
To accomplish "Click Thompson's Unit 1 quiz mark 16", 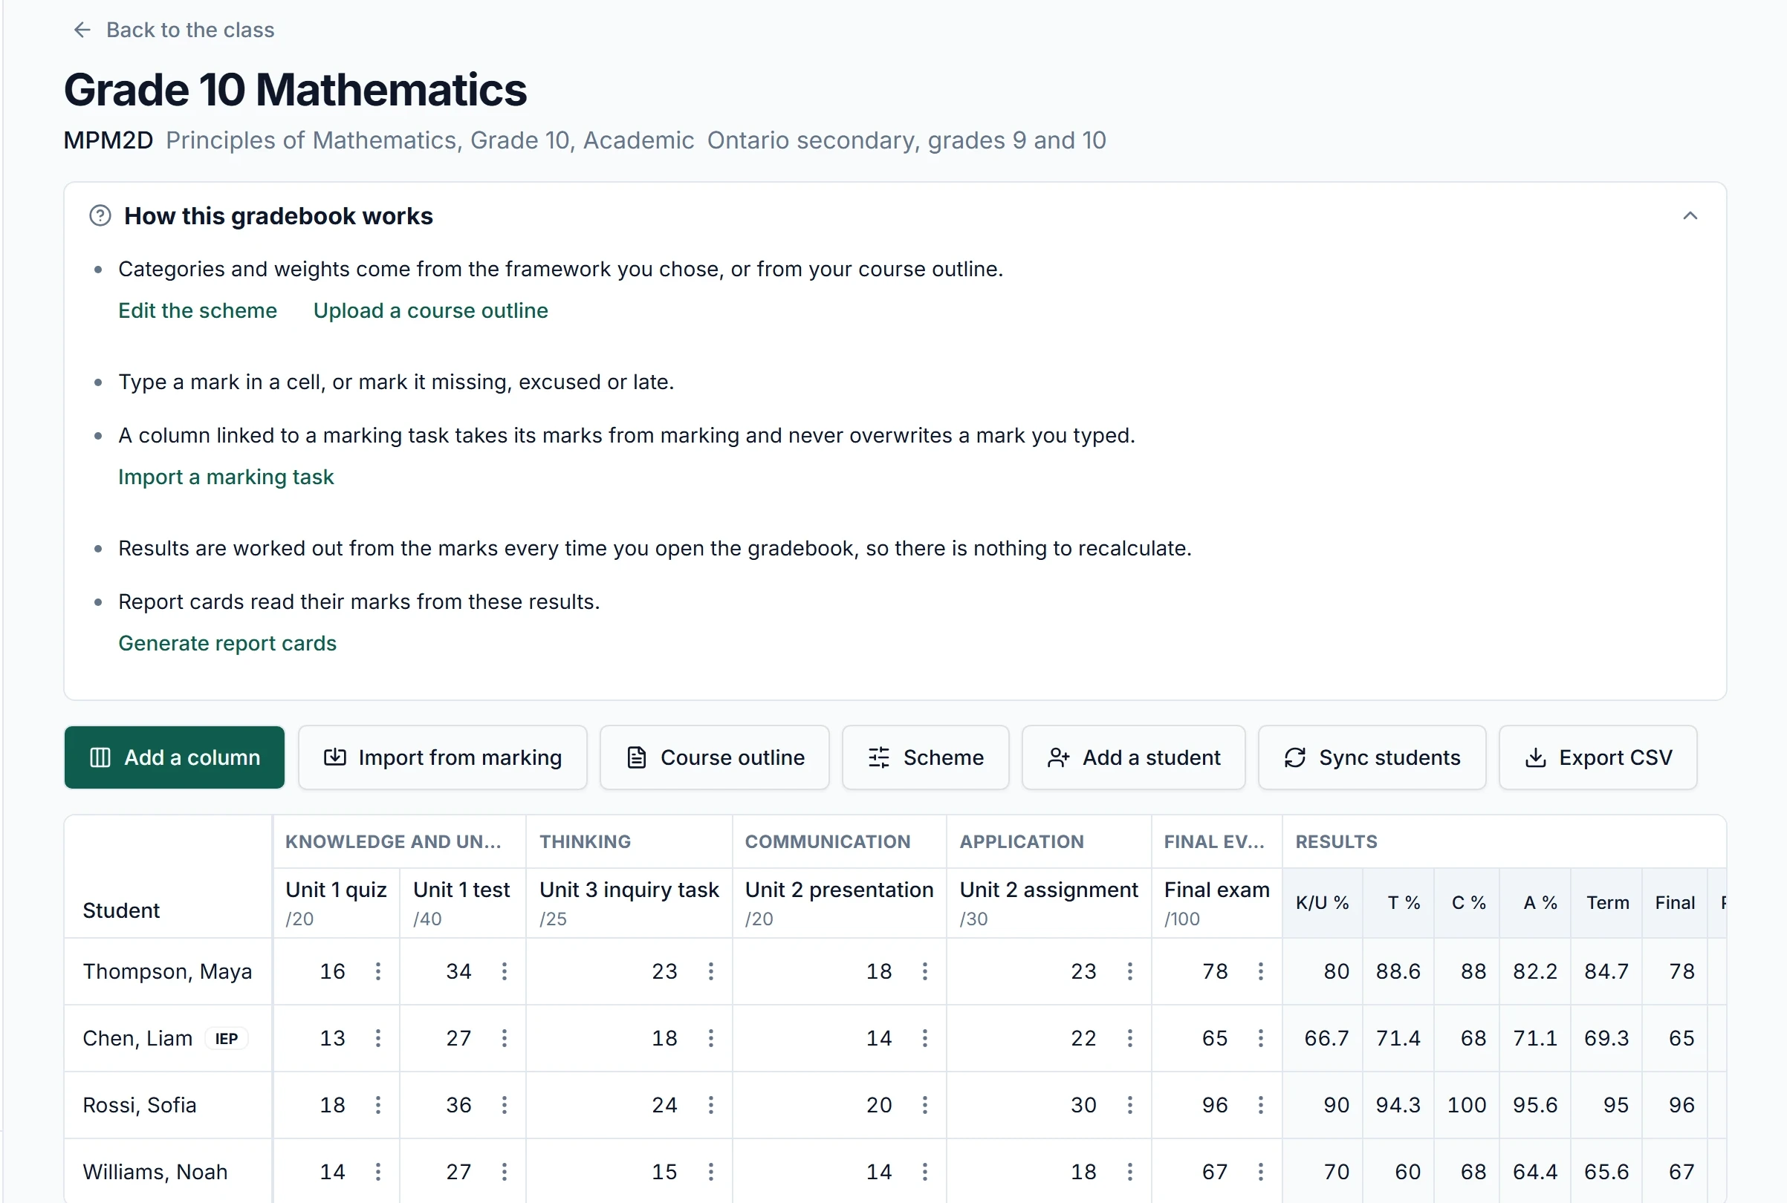I will click(332, 971).
